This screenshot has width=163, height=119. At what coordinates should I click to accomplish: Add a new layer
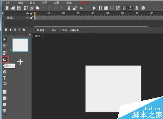coord(6,30)
